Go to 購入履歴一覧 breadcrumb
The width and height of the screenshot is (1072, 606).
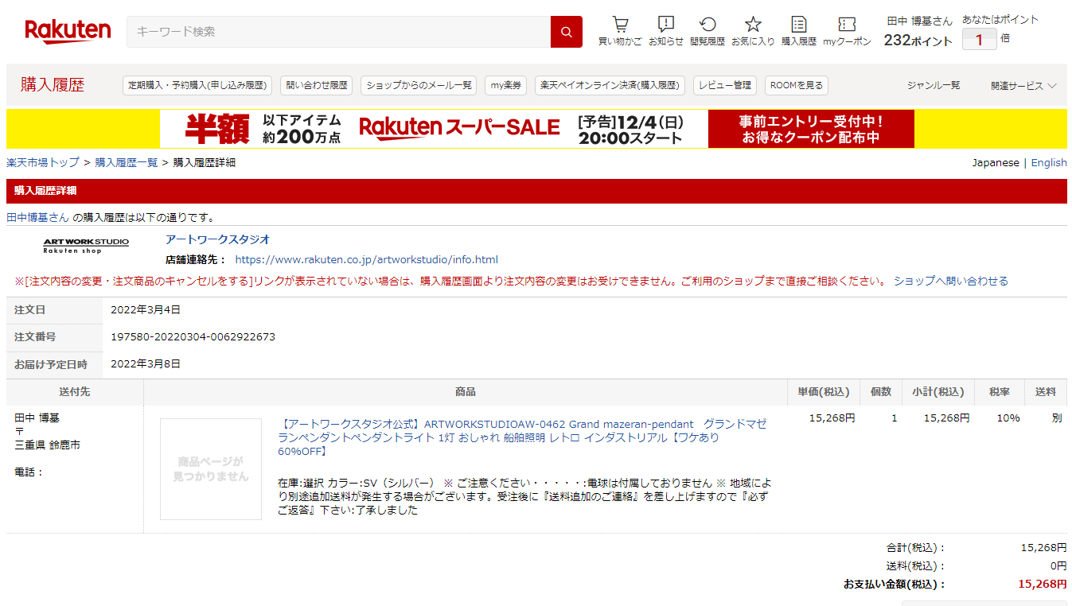(126, 162)
